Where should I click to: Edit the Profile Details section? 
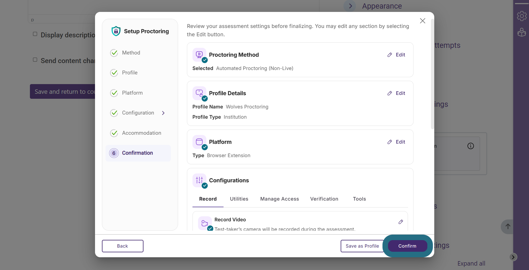click(x=396, y=93)
